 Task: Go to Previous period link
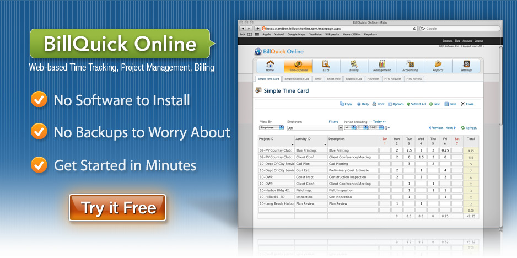(436, 128)
